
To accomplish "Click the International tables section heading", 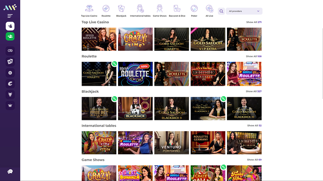I will pos(99,126).
